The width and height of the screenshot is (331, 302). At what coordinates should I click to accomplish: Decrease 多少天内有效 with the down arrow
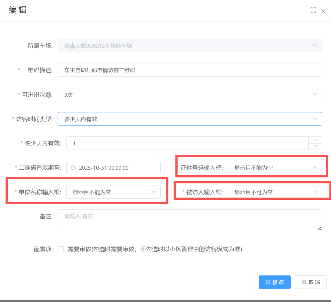pos(315,146)
